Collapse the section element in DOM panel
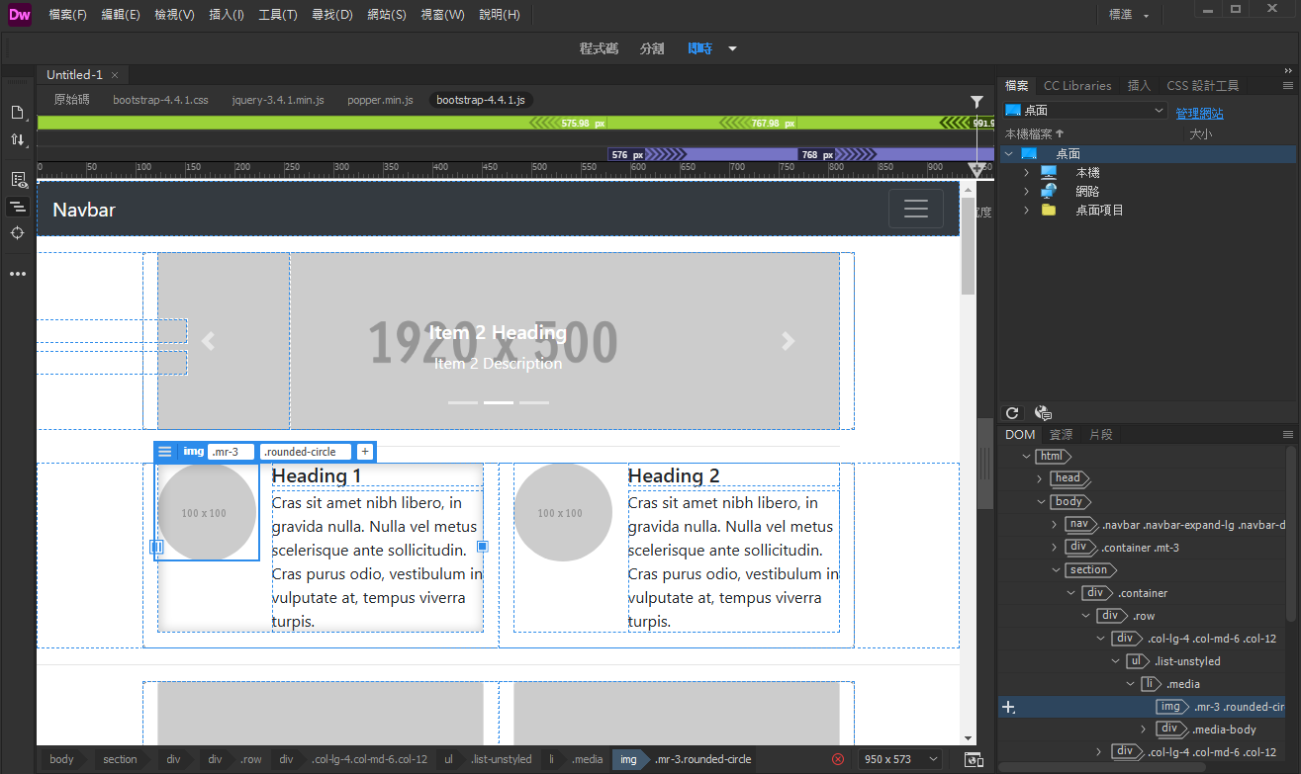1301x774 pixels. click(1055, 570)
